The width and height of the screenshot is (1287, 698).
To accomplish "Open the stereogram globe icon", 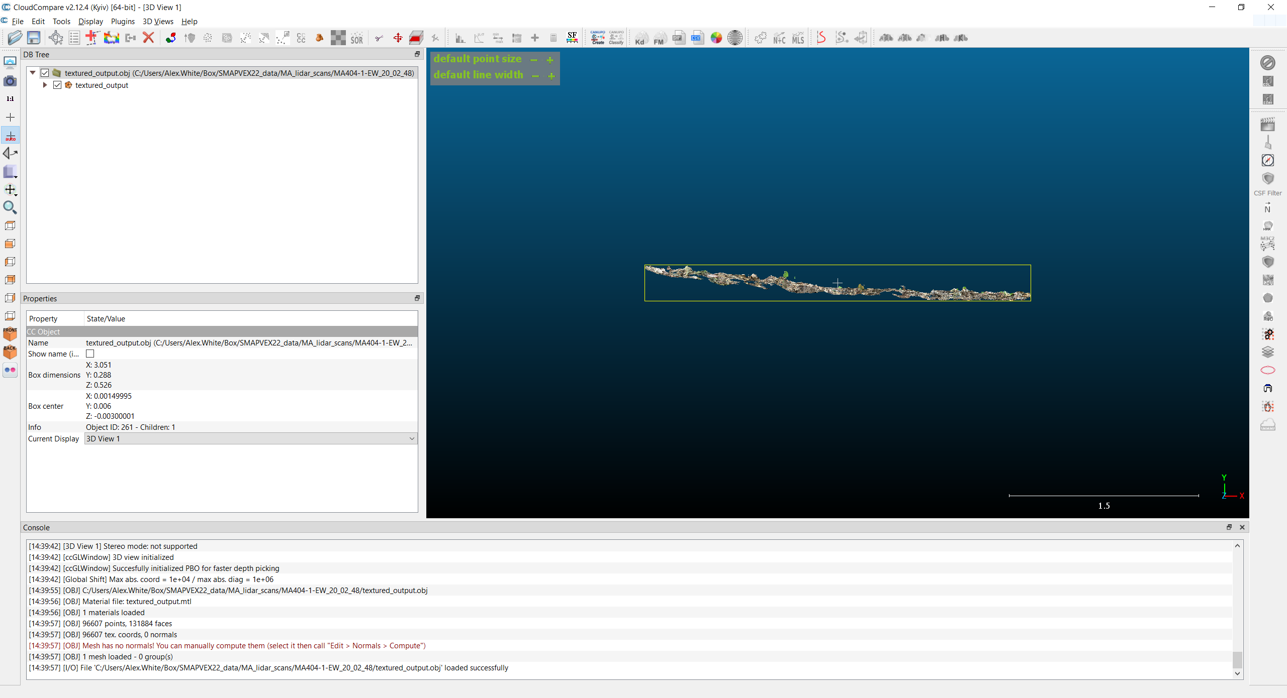I will tap(735, 38).
